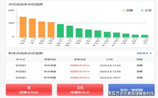Click the 时间 column header
Viewport: 158px width, 98px height.
[x=110, y=59]
